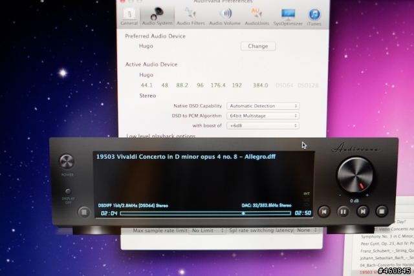Viewport: 414px width, 276px height.
Task: Open the iTunes preferences tab
Action: click(314, 17)
